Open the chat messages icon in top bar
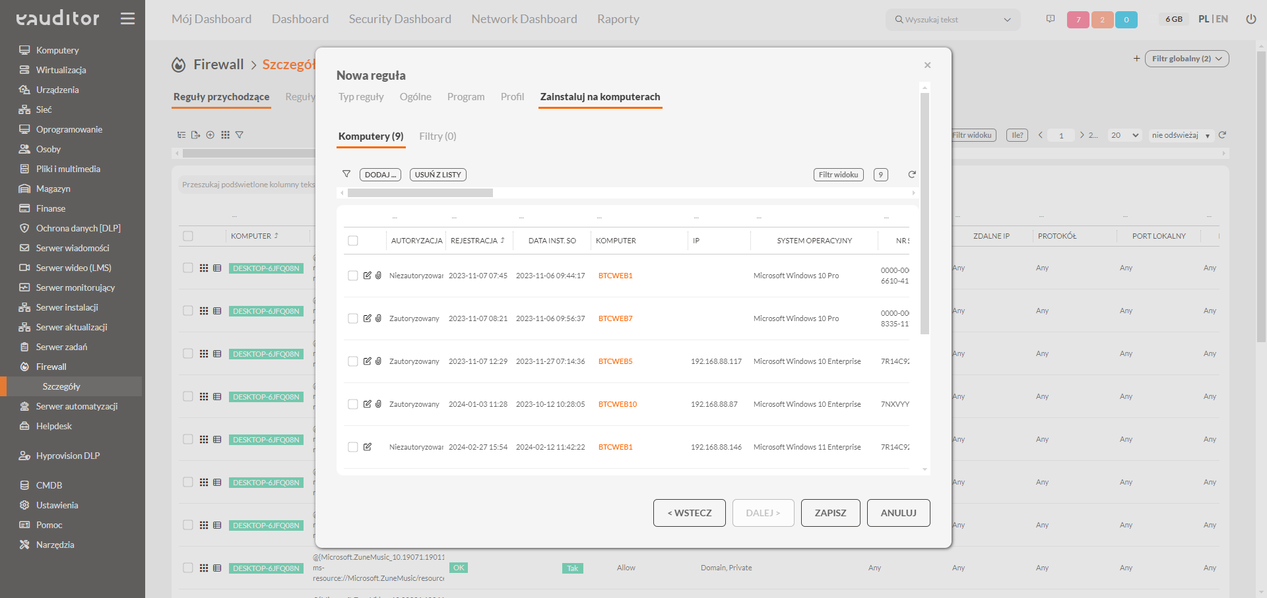This screenshot has height=598, width=1267. click(1051, 19)
